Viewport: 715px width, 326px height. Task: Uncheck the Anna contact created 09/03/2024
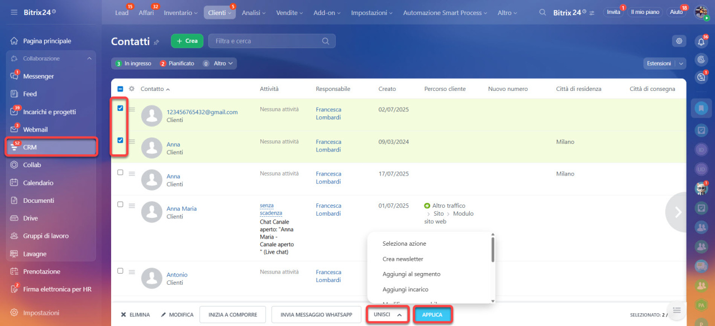[x=120, y=140]
